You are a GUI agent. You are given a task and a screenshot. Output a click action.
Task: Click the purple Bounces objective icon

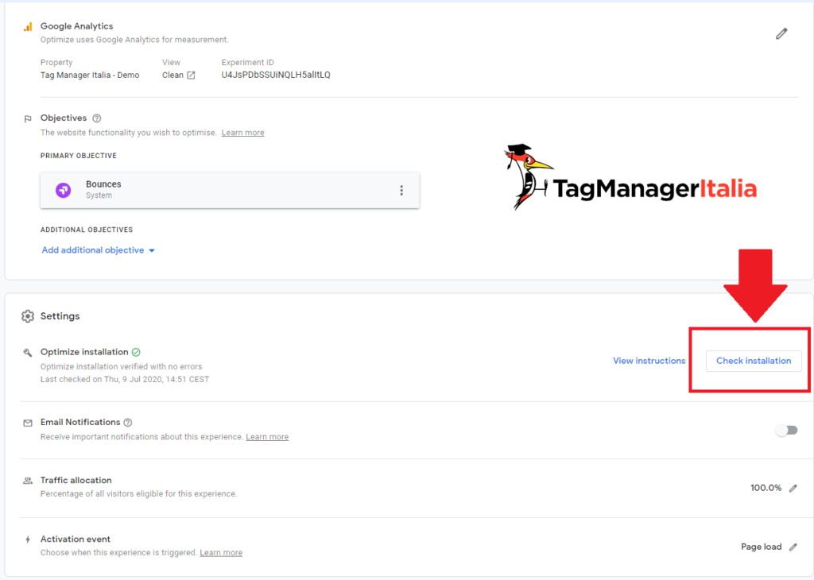[x=64, y=190]
